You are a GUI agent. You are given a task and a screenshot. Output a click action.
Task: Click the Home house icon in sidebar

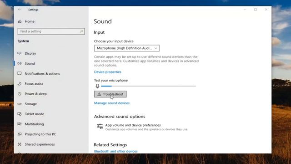[20, 21]
